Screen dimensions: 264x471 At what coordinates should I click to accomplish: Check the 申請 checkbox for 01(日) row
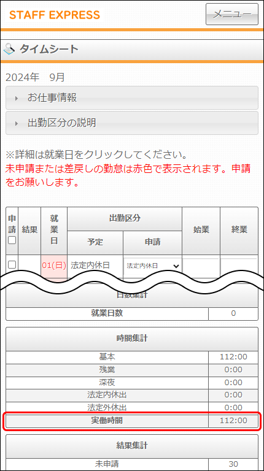pyautogui.click(x=12, y=265)
